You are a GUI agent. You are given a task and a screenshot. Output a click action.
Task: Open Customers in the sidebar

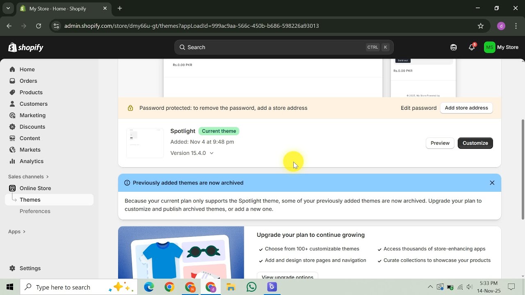point(34,104)
